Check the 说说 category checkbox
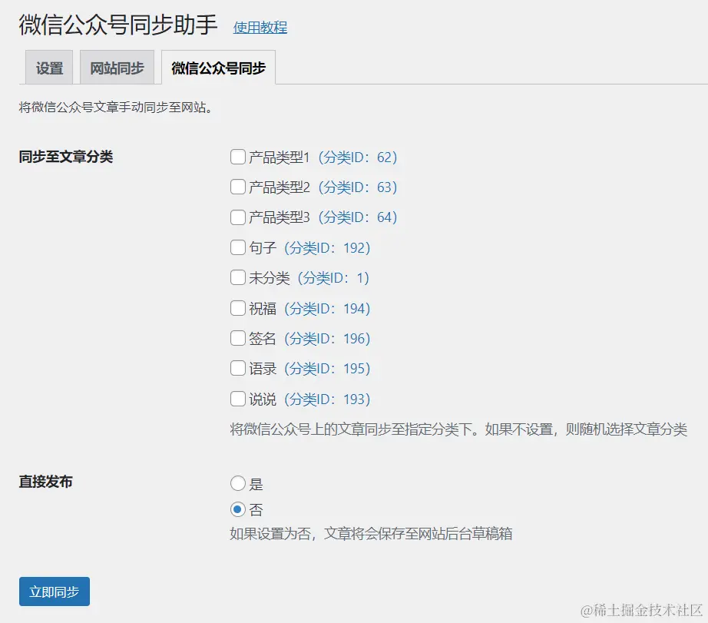The height and width of the screenshot is (623, 708). (237, 399)
